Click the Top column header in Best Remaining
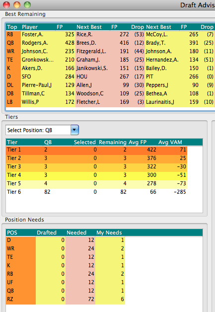 click(12, 27)
